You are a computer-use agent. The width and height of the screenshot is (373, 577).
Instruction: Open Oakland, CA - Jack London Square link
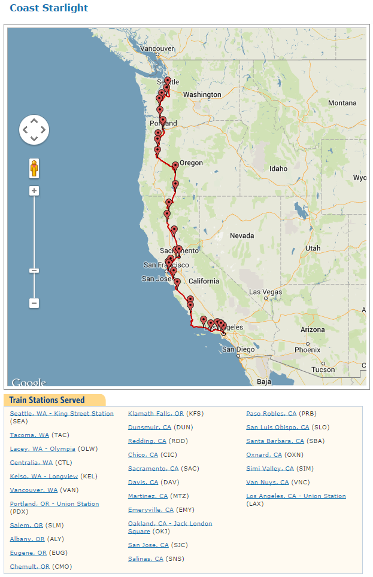170,527
